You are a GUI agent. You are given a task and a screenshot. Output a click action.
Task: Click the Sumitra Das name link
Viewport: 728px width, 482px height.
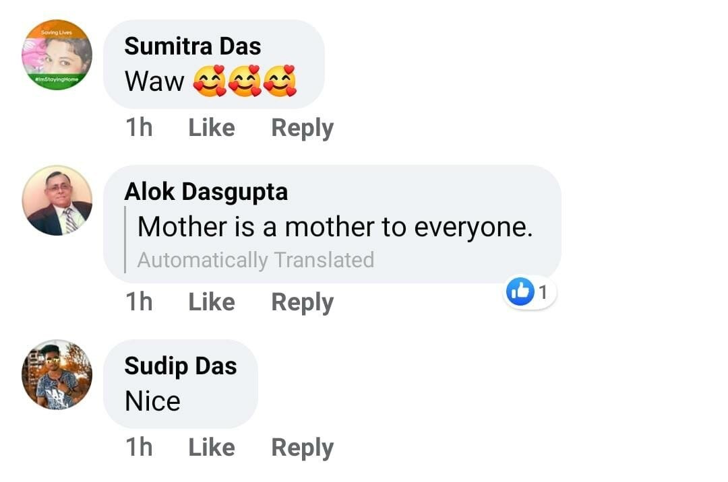point(193,46)
